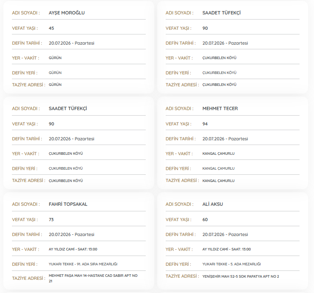The height and width of the screenshot is (293, 314).
Task: Select burial date in Ayşe Moroğlu card
Action: (x=71, y=43)
